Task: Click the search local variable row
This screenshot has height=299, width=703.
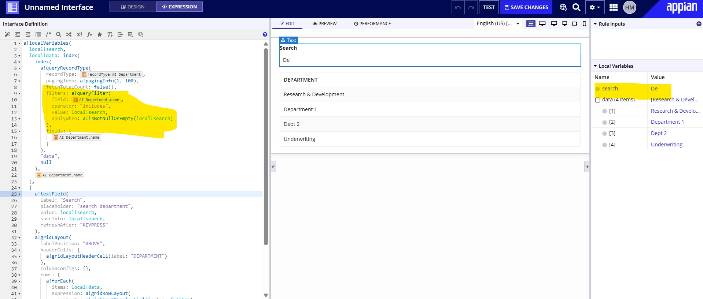Action: (647, 89)
